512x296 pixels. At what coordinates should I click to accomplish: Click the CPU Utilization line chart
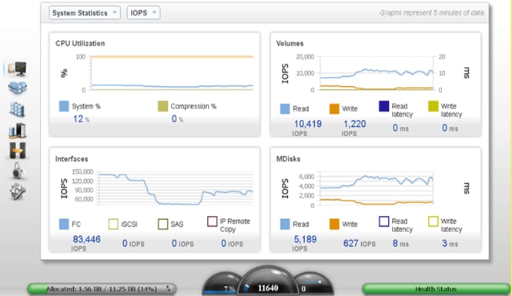tap(172, 73)
